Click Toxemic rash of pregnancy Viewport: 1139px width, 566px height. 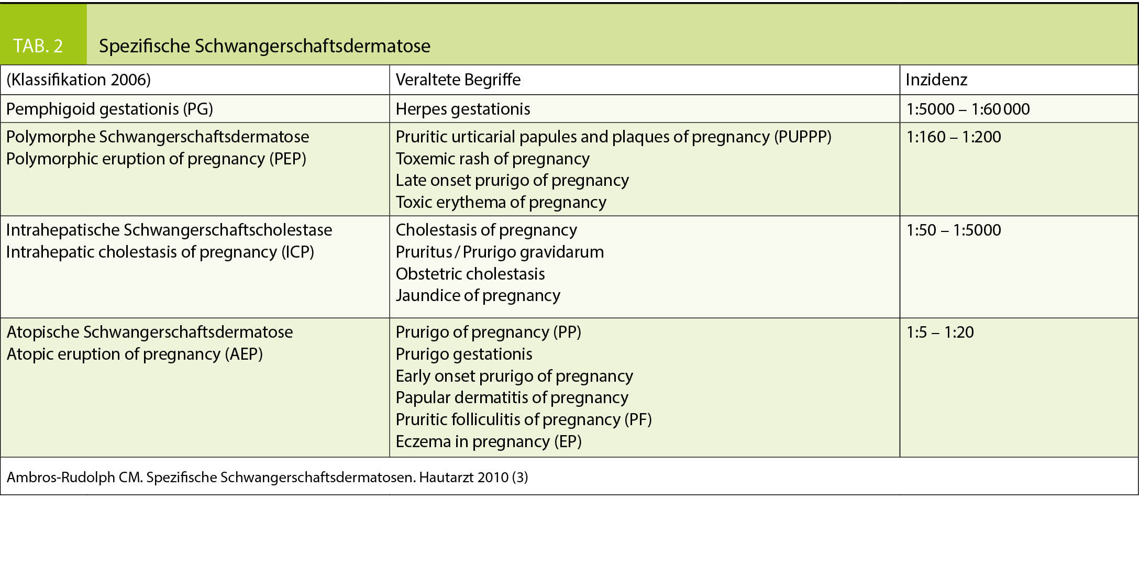(492, 159)
